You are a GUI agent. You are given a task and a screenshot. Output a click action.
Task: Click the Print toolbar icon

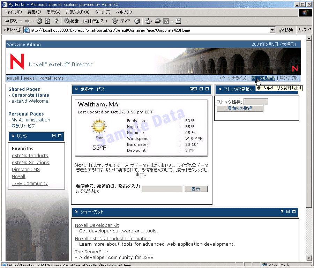158,21
